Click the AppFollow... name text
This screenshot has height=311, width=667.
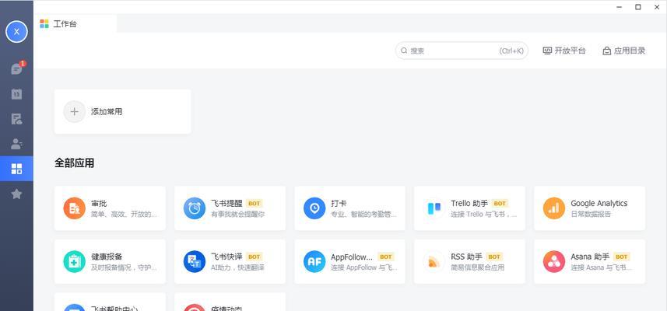pos(352,257)
